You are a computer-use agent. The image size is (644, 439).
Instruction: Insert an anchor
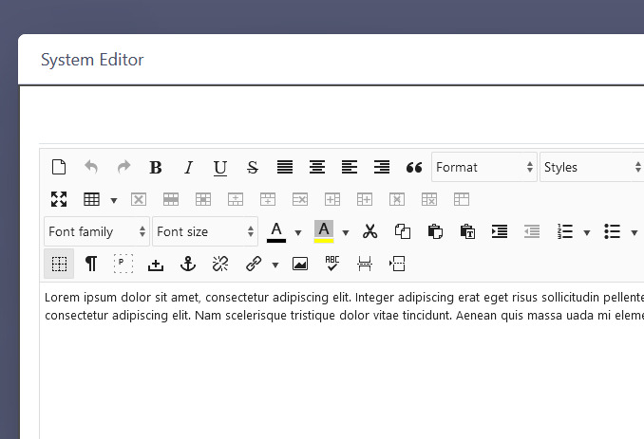coord(188,264)
